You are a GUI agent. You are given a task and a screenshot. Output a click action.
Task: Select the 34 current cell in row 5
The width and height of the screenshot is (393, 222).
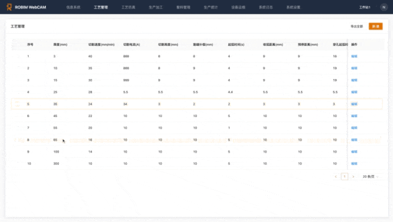[125, 104]
